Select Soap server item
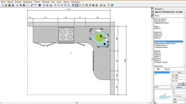This screenshot has height=104, width=186. (x=158, y=66)
